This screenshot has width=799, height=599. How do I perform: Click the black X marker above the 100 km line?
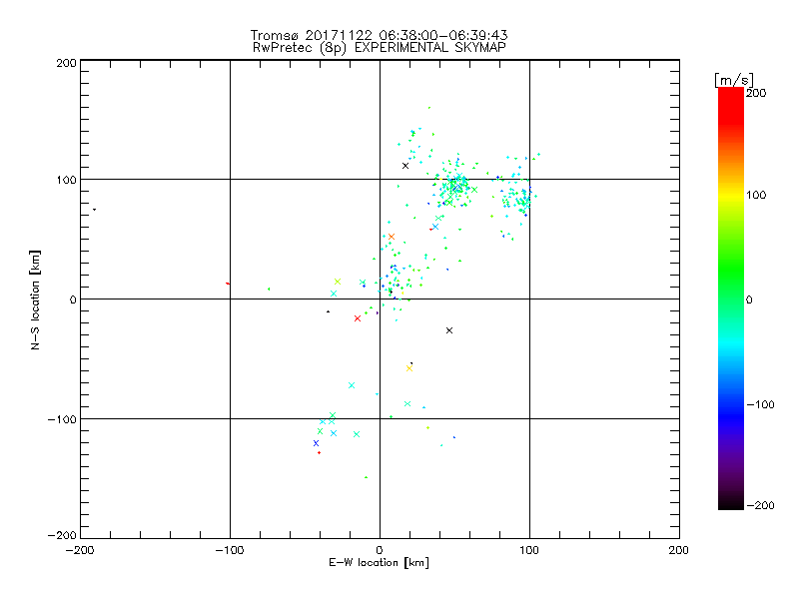(x=405, y=166)
